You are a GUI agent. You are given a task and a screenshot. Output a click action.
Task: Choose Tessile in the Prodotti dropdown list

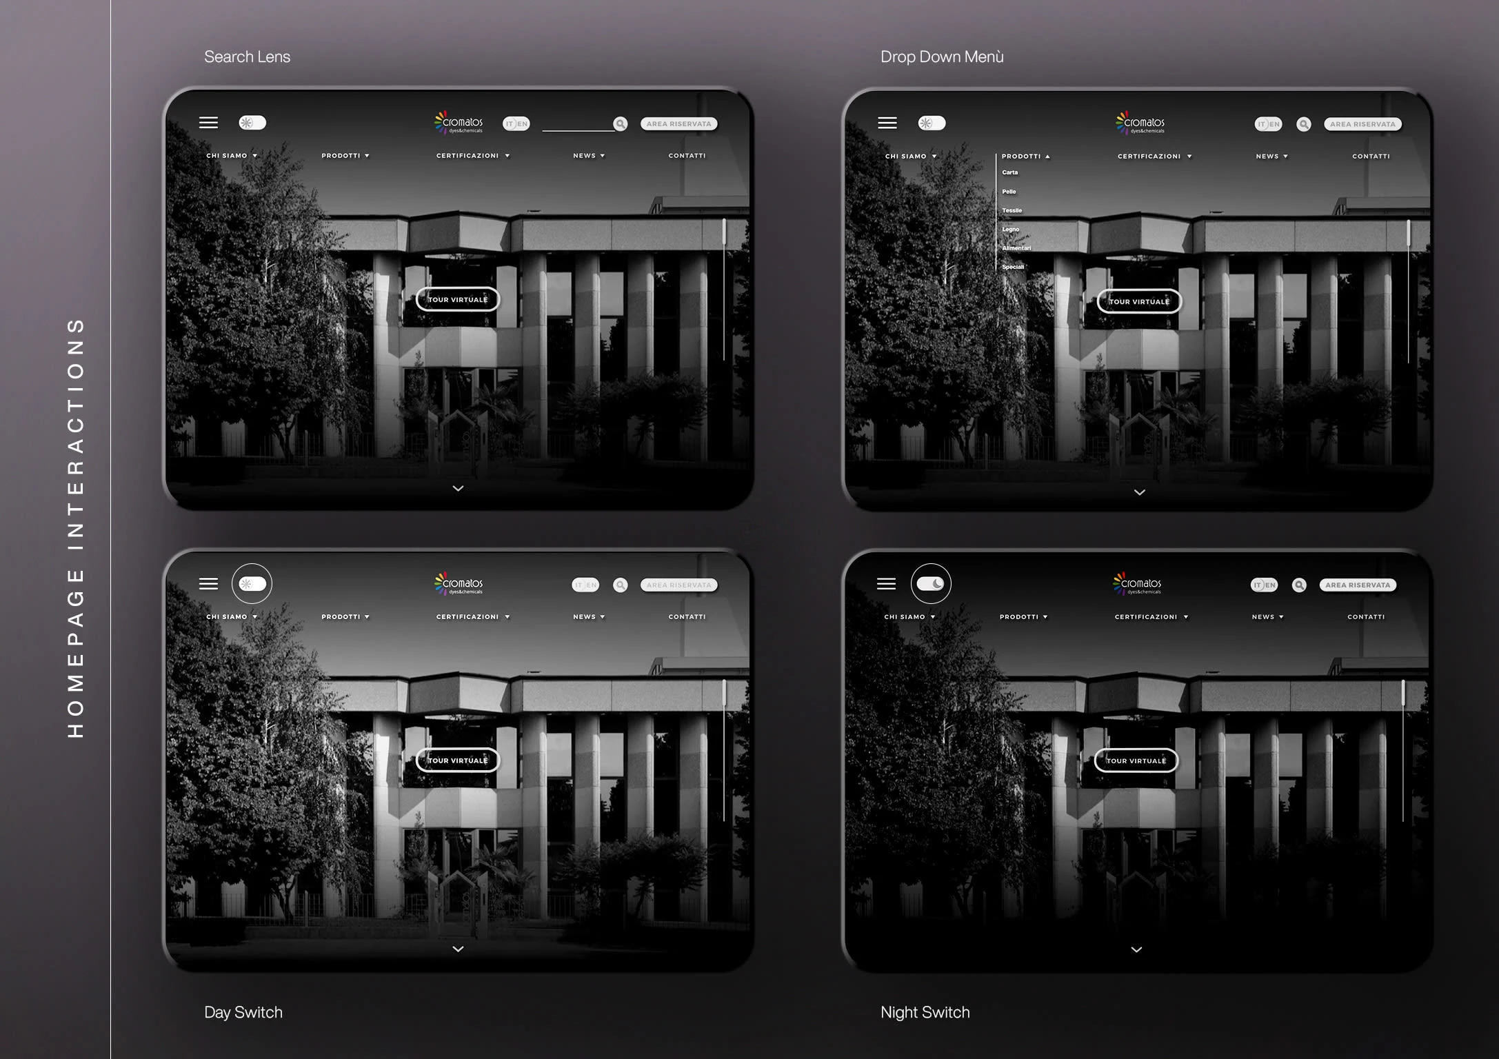coord(1012,210)
